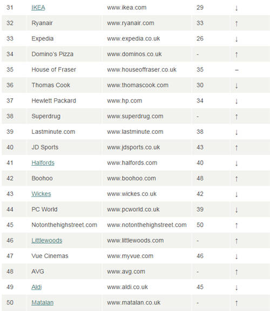The height and width of the screenshot is (311, 270).
Task: Open the Halfords link
Action: click(43, 163)
